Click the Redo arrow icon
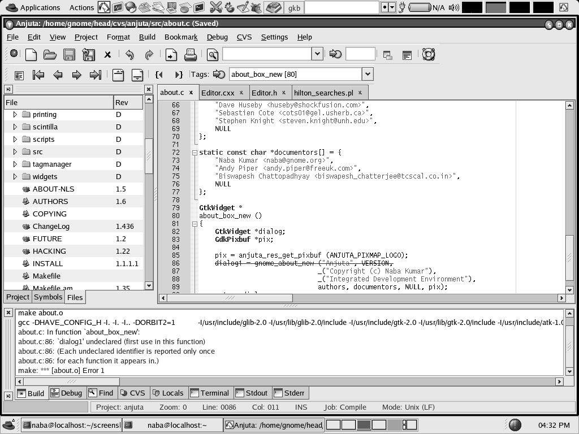 click(x=149, y=55)
